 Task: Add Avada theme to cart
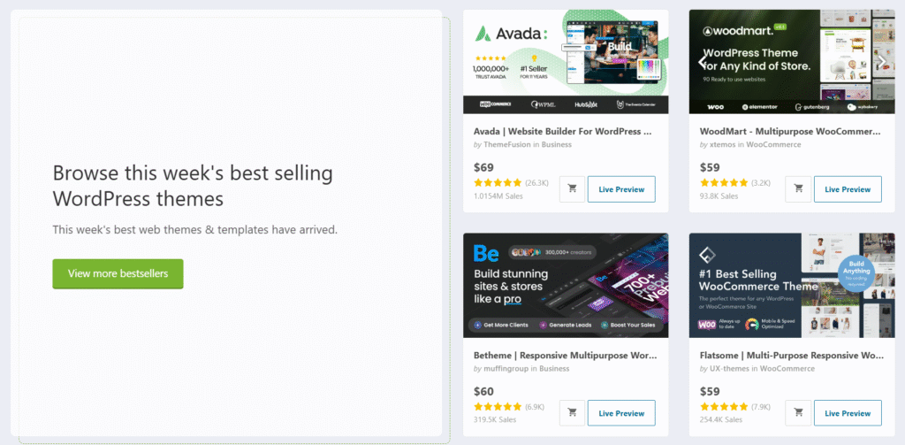[572, 189]
